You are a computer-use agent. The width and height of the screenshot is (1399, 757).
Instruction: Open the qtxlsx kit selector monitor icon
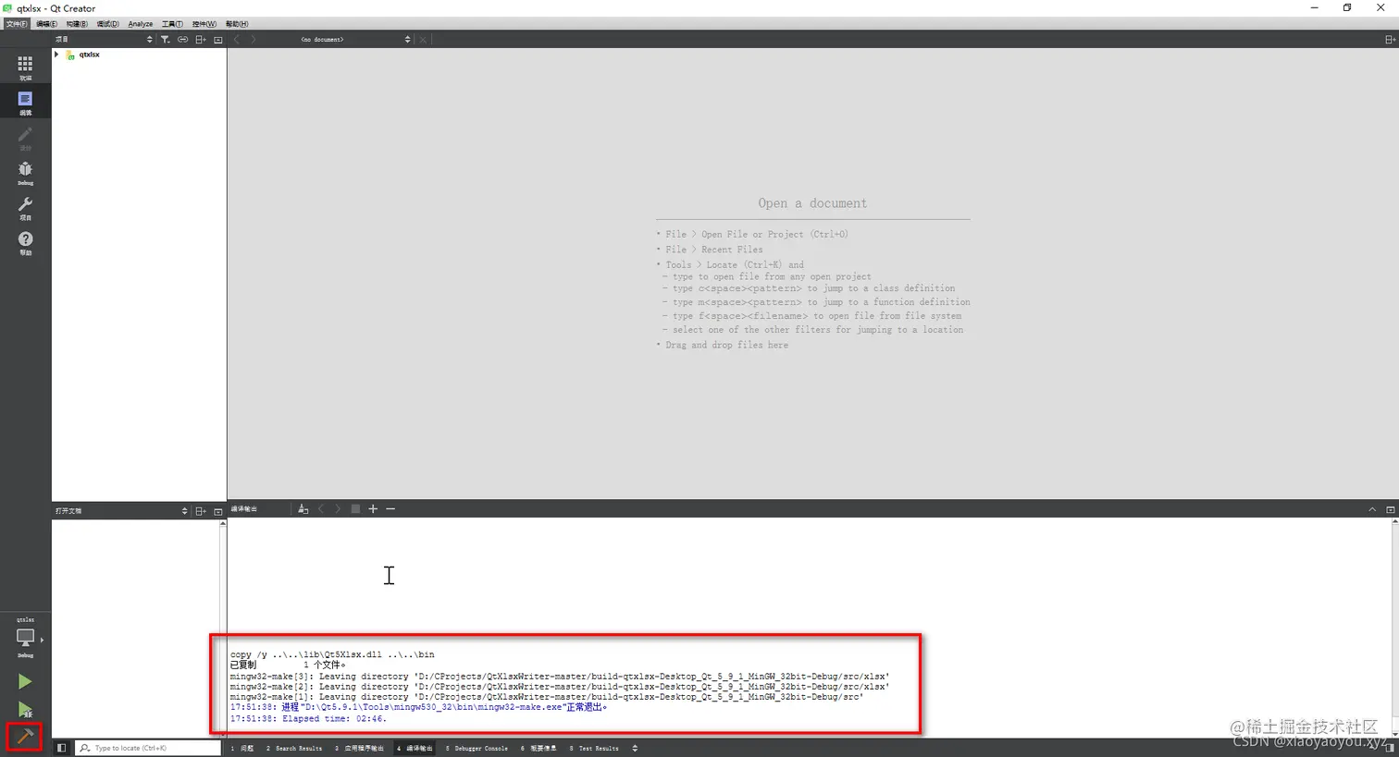tap(25, 638)
